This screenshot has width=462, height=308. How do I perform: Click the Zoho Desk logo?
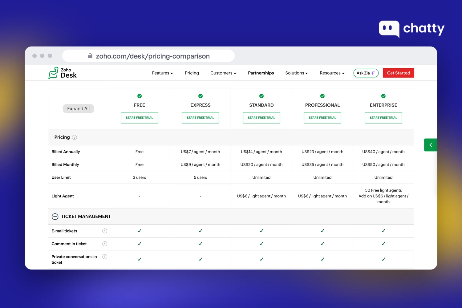(63, 73)
